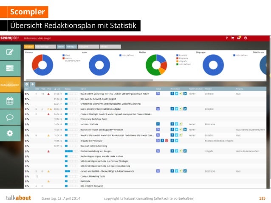Click the scompler logo
This screenshot has width=271, height=203.
click(x=10, y=38)
